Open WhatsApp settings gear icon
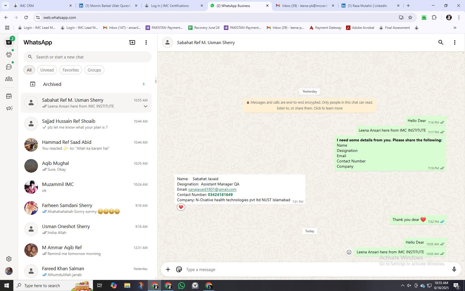The height and width of the screenshot is (291, 465). (9, 259)
